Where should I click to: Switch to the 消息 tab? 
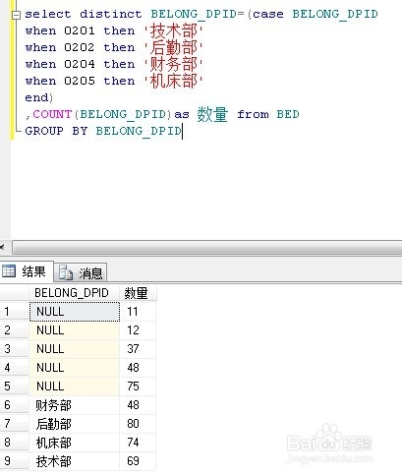81,272
